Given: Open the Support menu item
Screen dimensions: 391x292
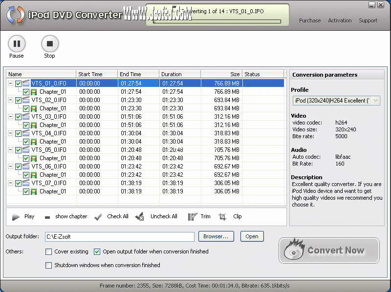Looking at the screenshot, I should point(368,21).
